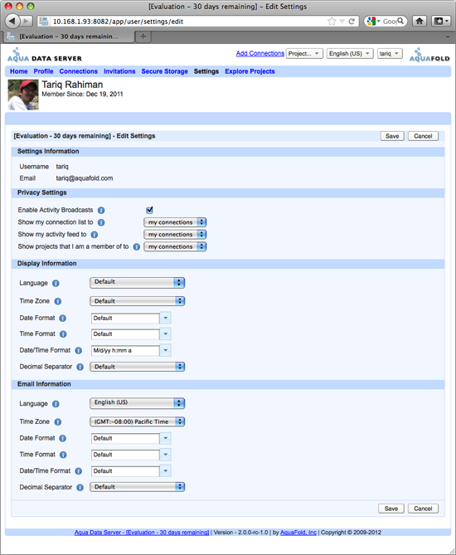
Task: Open the Show my connection list to dropdown
Action: coord(175,222)
